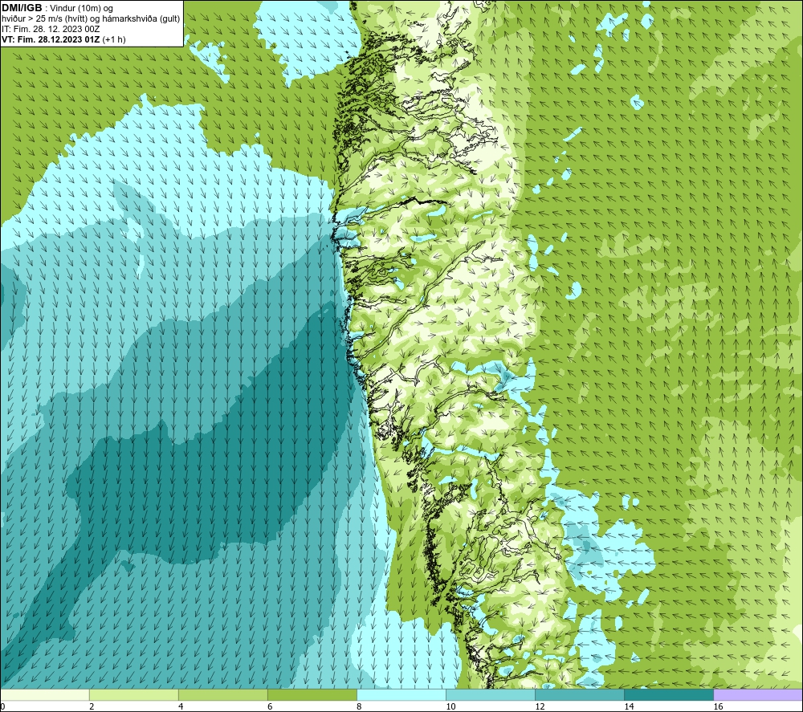Image resolution: width=803 pixels, height=712 pixels.
Task: Click the 14–16 m/s dark teal swatch
Action: pos(668,694)
